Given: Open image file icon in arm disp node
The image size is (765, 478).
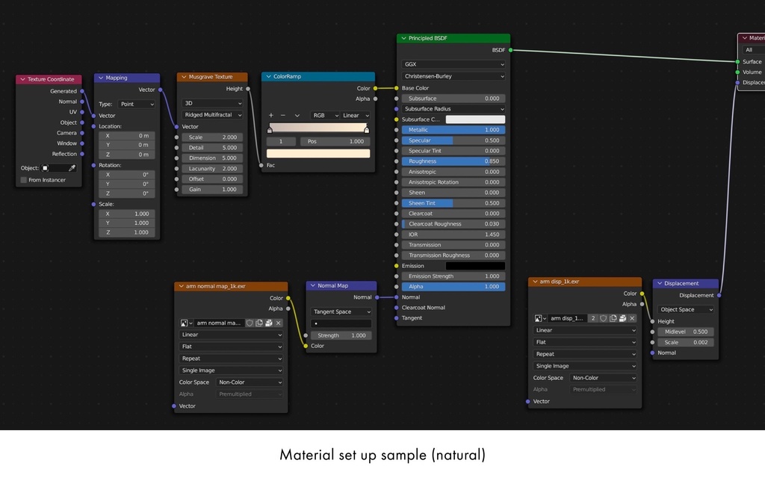Looking at the screenshot, I should 622,318.
